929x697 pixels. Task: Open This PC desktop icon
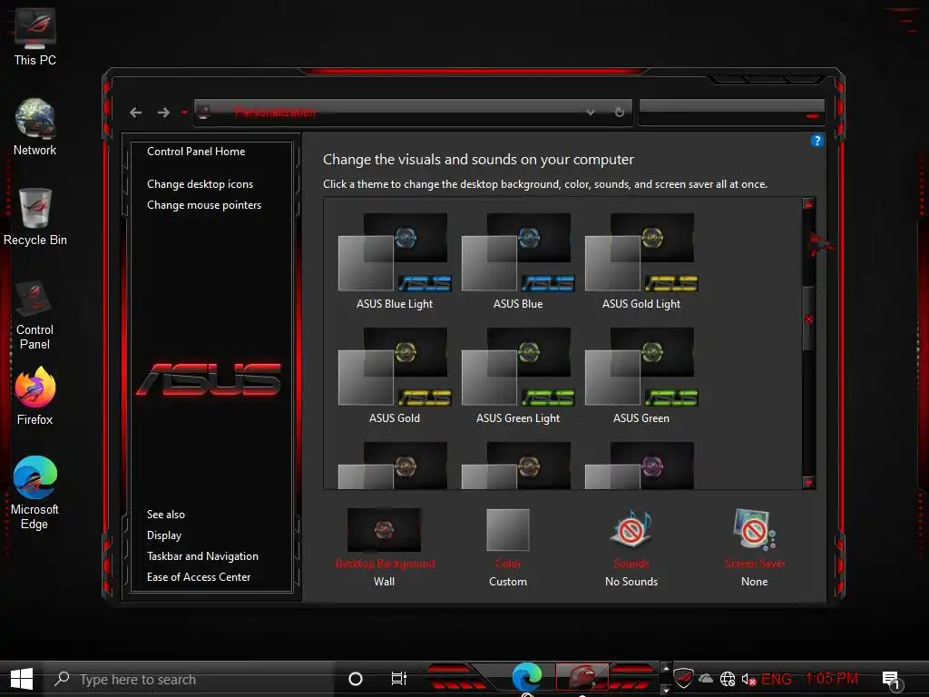[35, 36]
